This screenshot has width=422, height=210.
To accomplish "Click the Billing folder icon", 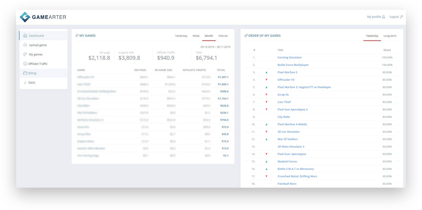I will click(x=25, y=73).
